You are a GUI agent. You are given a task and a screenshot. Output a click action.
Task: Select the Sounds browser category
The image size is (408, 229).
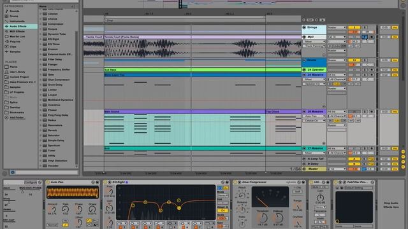click(x=14, y=11)
